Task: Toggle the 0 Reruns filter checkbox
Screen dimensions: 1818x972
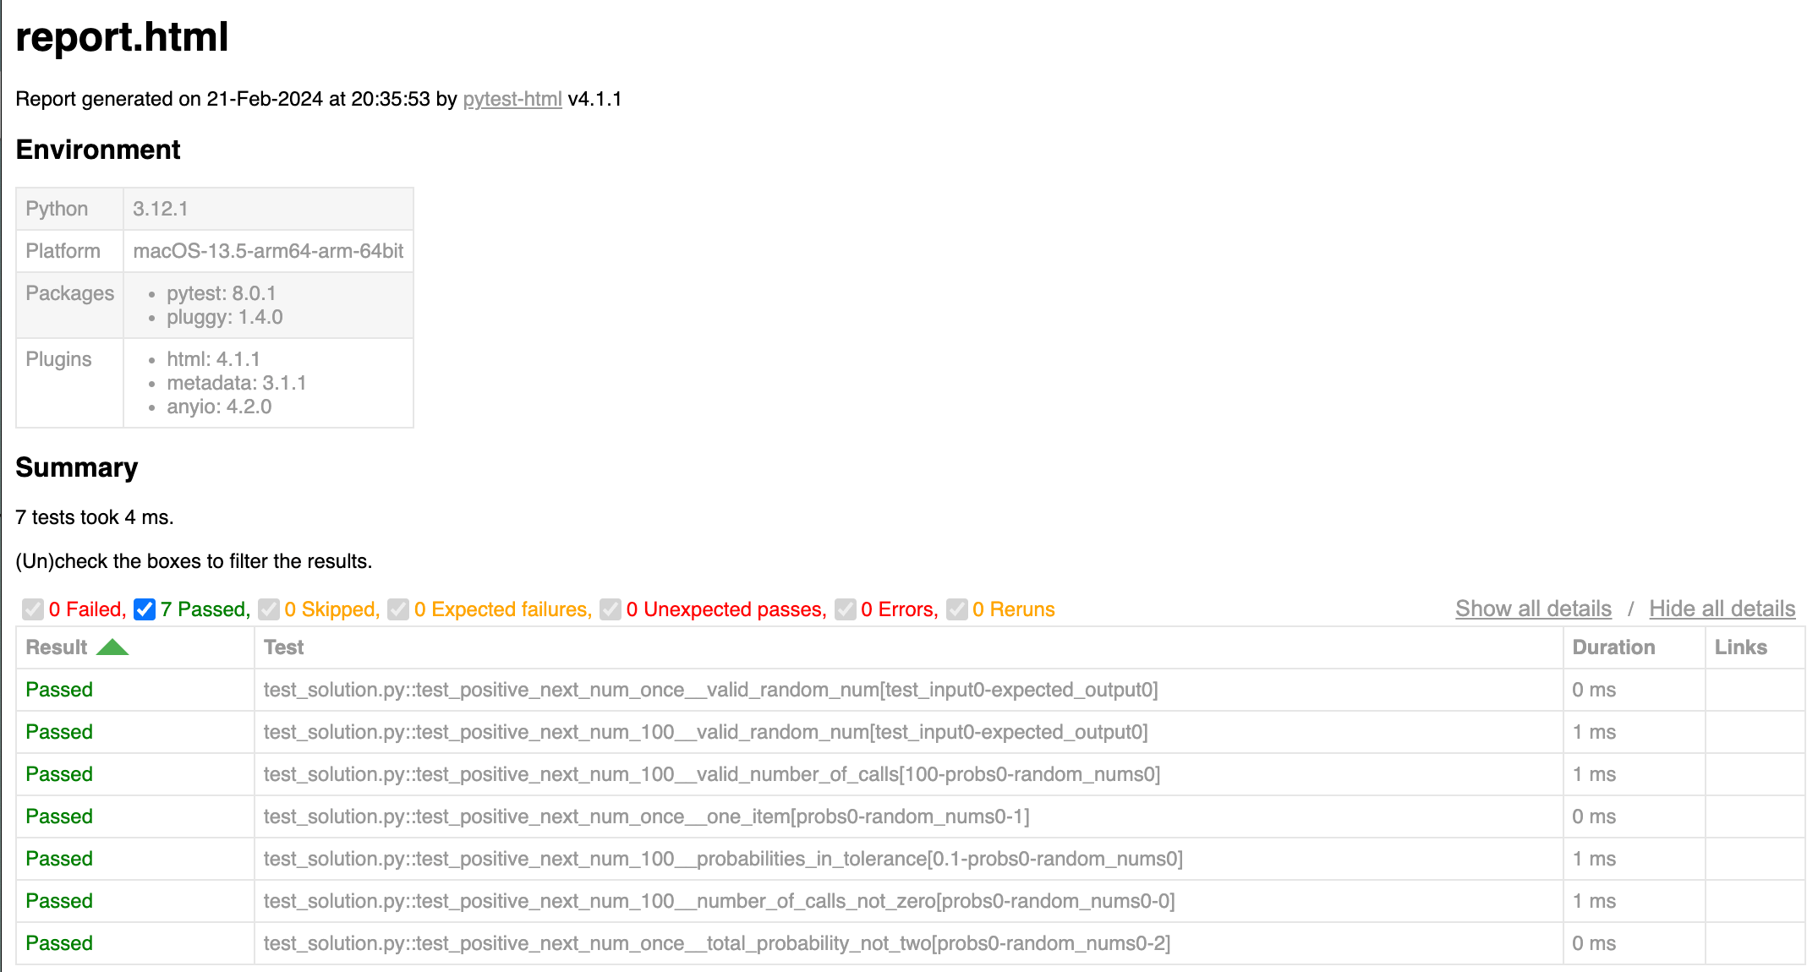Action: tap(957, 609)
